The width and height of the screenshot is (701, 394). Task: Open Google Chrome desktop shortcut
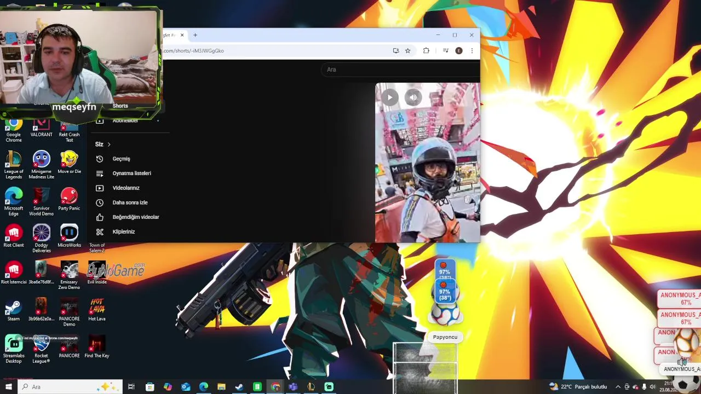point(14,130)
